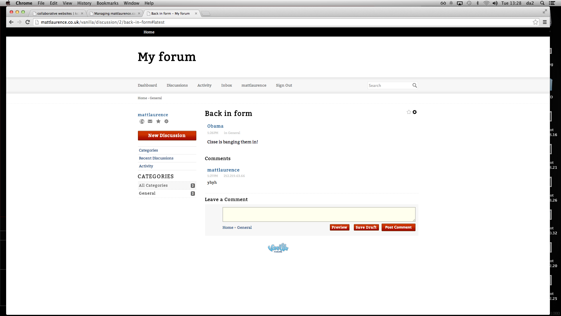This screenshot has width=561, height=316.
Task: Open discussion options gear dropdown
Action: click(415, 112)
